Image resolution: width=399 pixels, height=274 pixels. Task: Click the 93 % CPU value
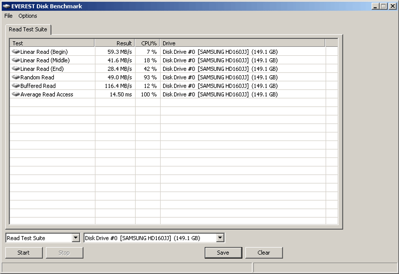pos(151,77)
